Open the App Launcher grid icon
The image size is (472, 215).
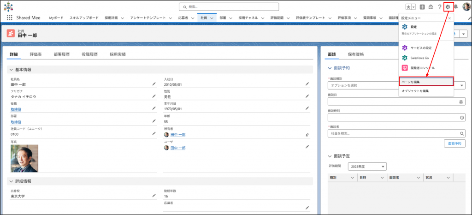10,18
